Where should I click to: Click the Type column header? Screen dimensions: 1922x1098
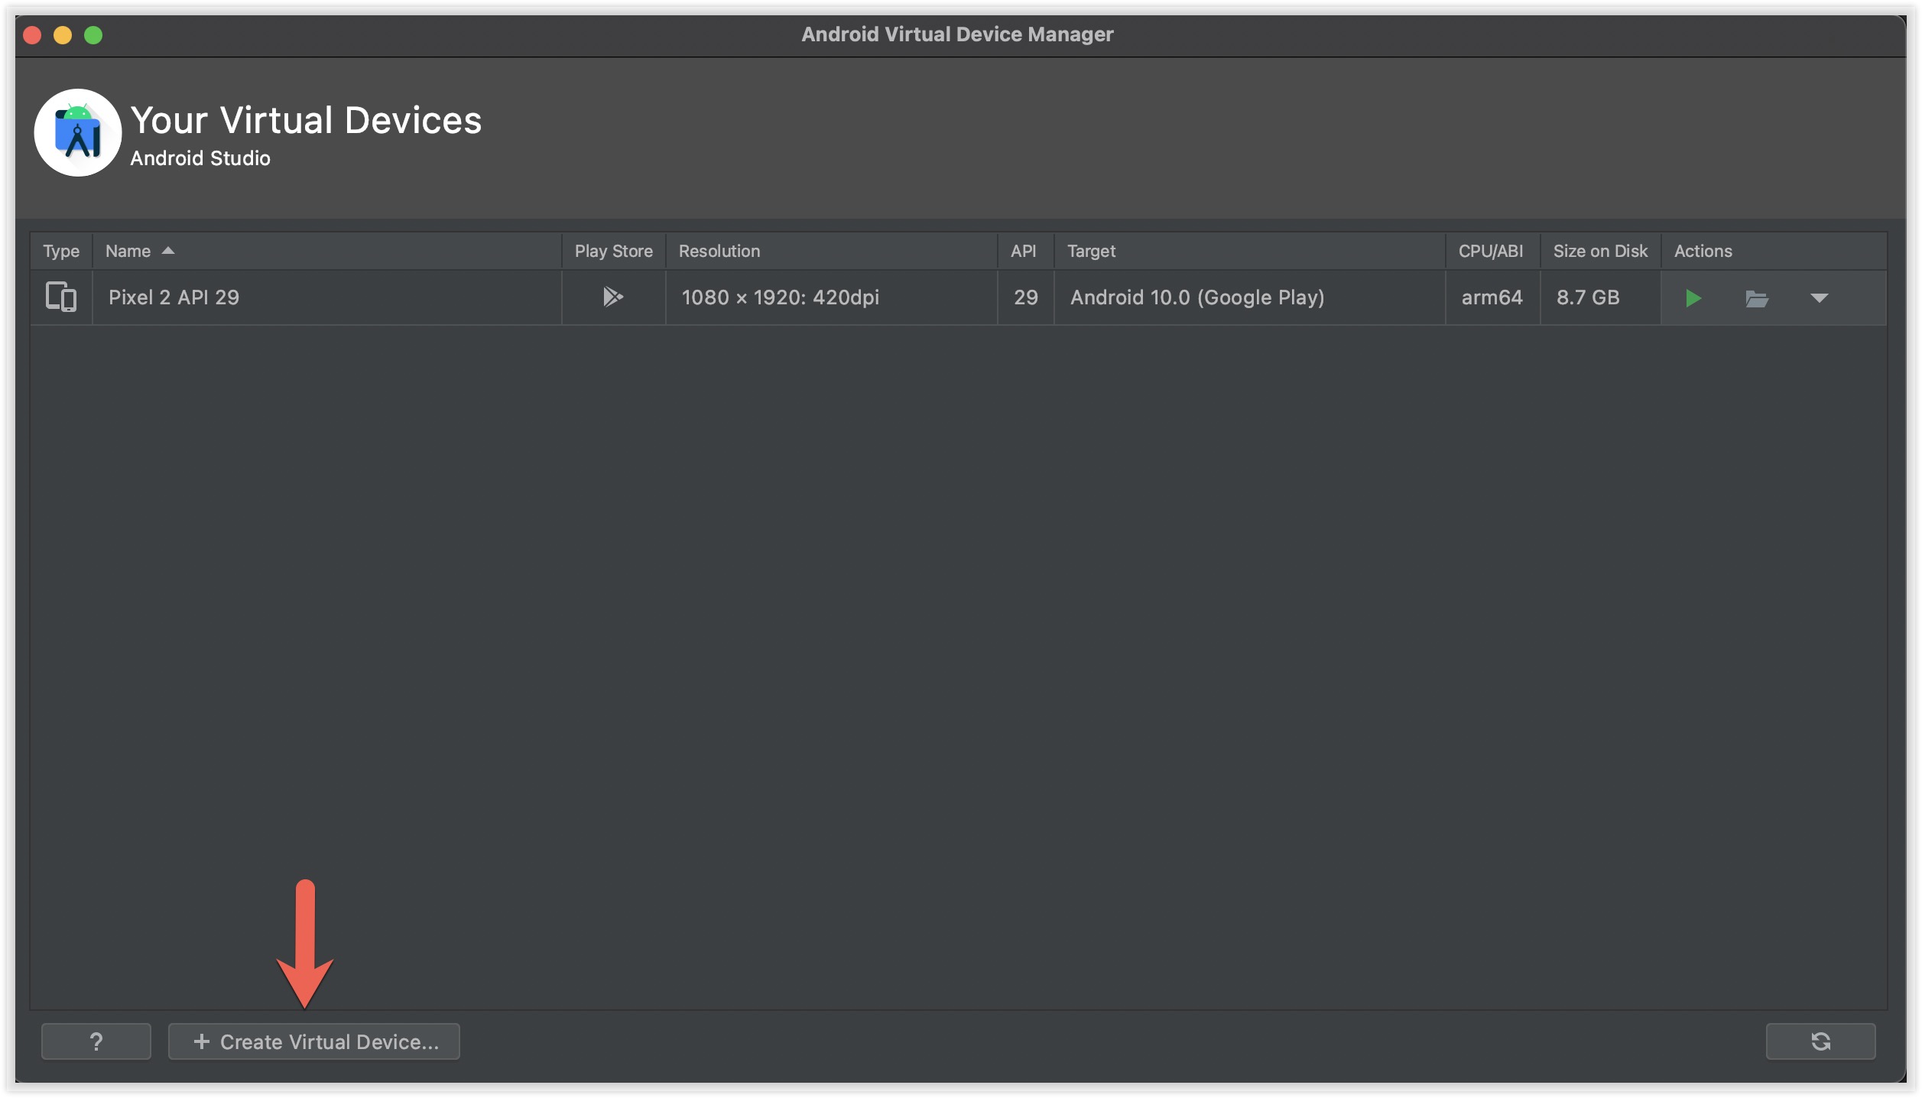tap(61, 251)
